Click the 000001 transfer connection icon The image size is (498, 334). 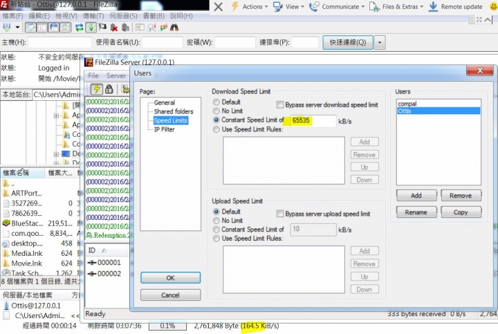pyautogui.click(x=92, y=263)
